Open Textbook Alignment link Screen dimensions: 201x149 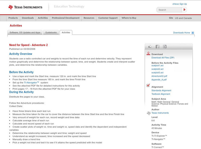coord(161,94)
